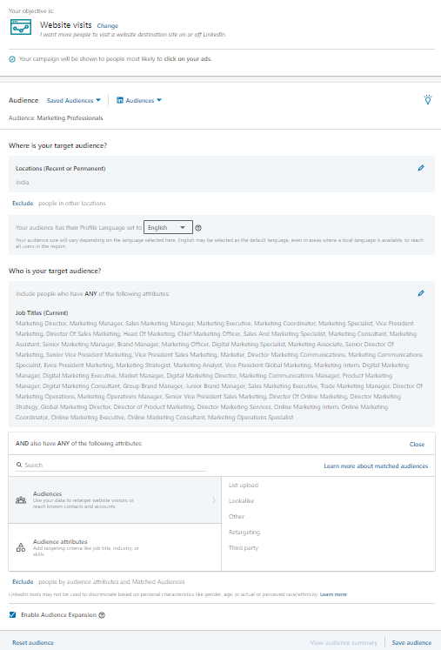The width and height of the screenshot is (441, 650).
Task: Click the Audience Expansion help icon
Action: [x=102, y=615]
